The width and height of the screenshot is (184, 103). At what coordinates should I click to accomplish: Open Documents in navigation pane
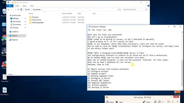(17, 25)
